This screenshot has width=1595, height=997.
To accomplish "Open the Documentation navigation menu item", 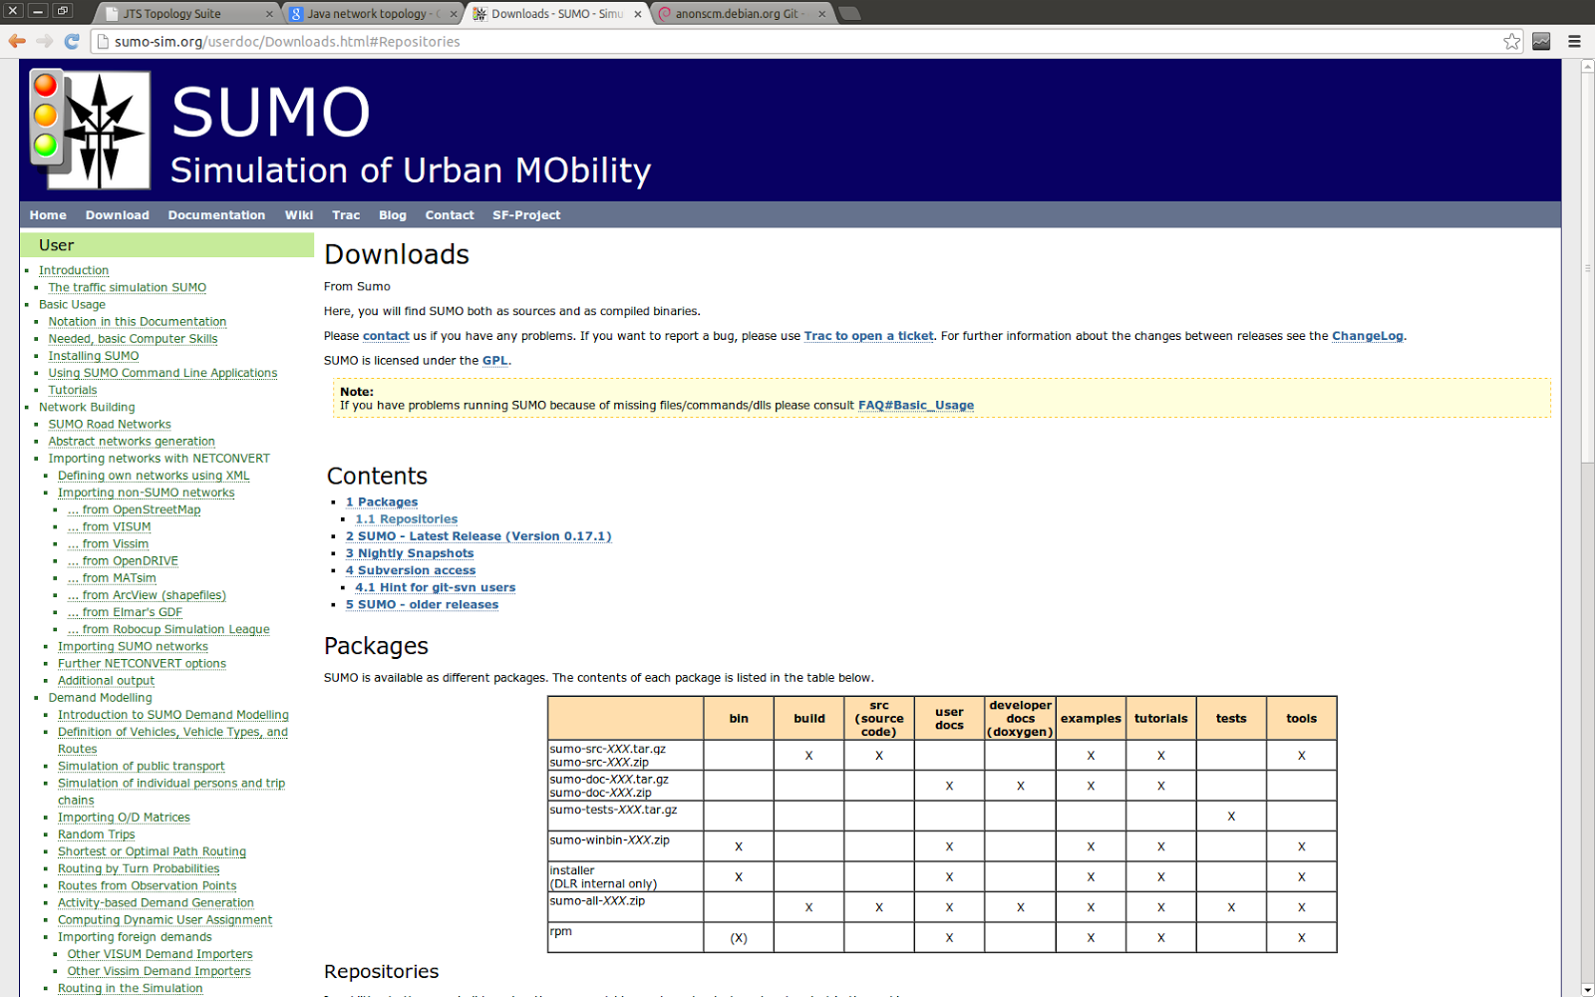I will 216,214.
